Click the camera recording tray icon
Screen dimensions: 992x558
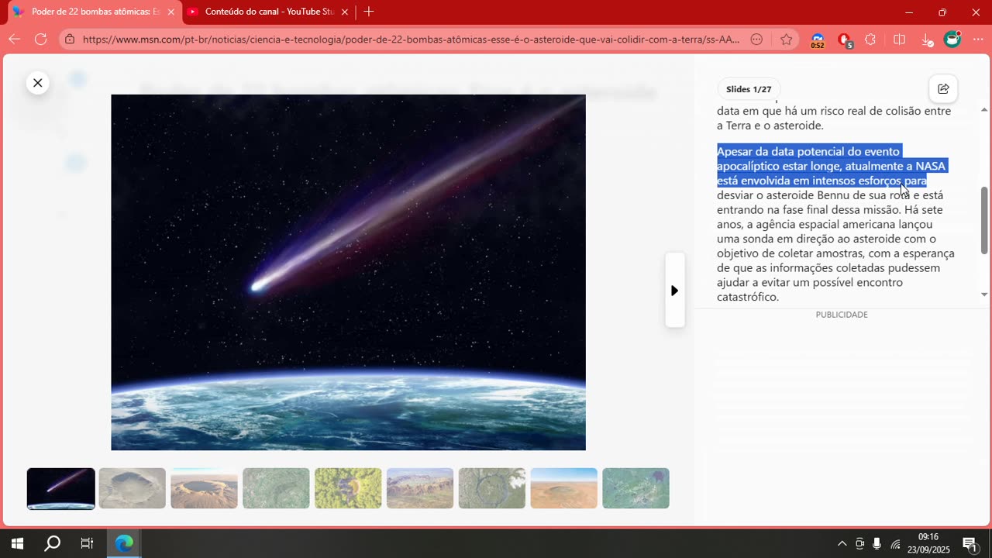[x=859, y=543]
